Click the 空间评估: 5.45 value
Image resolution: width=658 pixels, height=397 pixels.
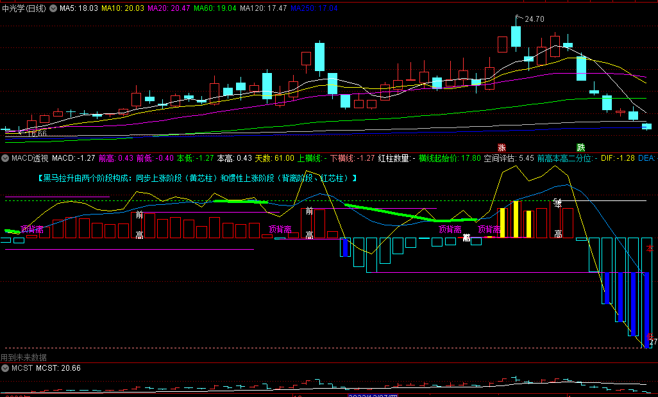coord(509,158)
